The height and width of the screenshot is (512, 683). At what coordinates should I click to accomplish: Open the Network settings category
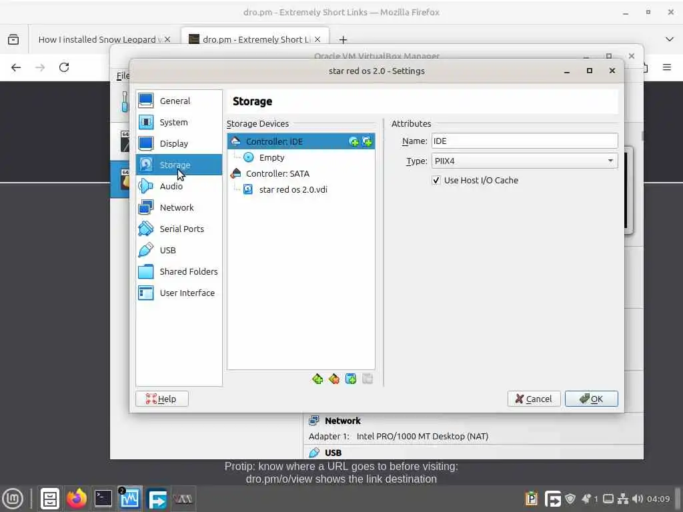click(179, 207)
